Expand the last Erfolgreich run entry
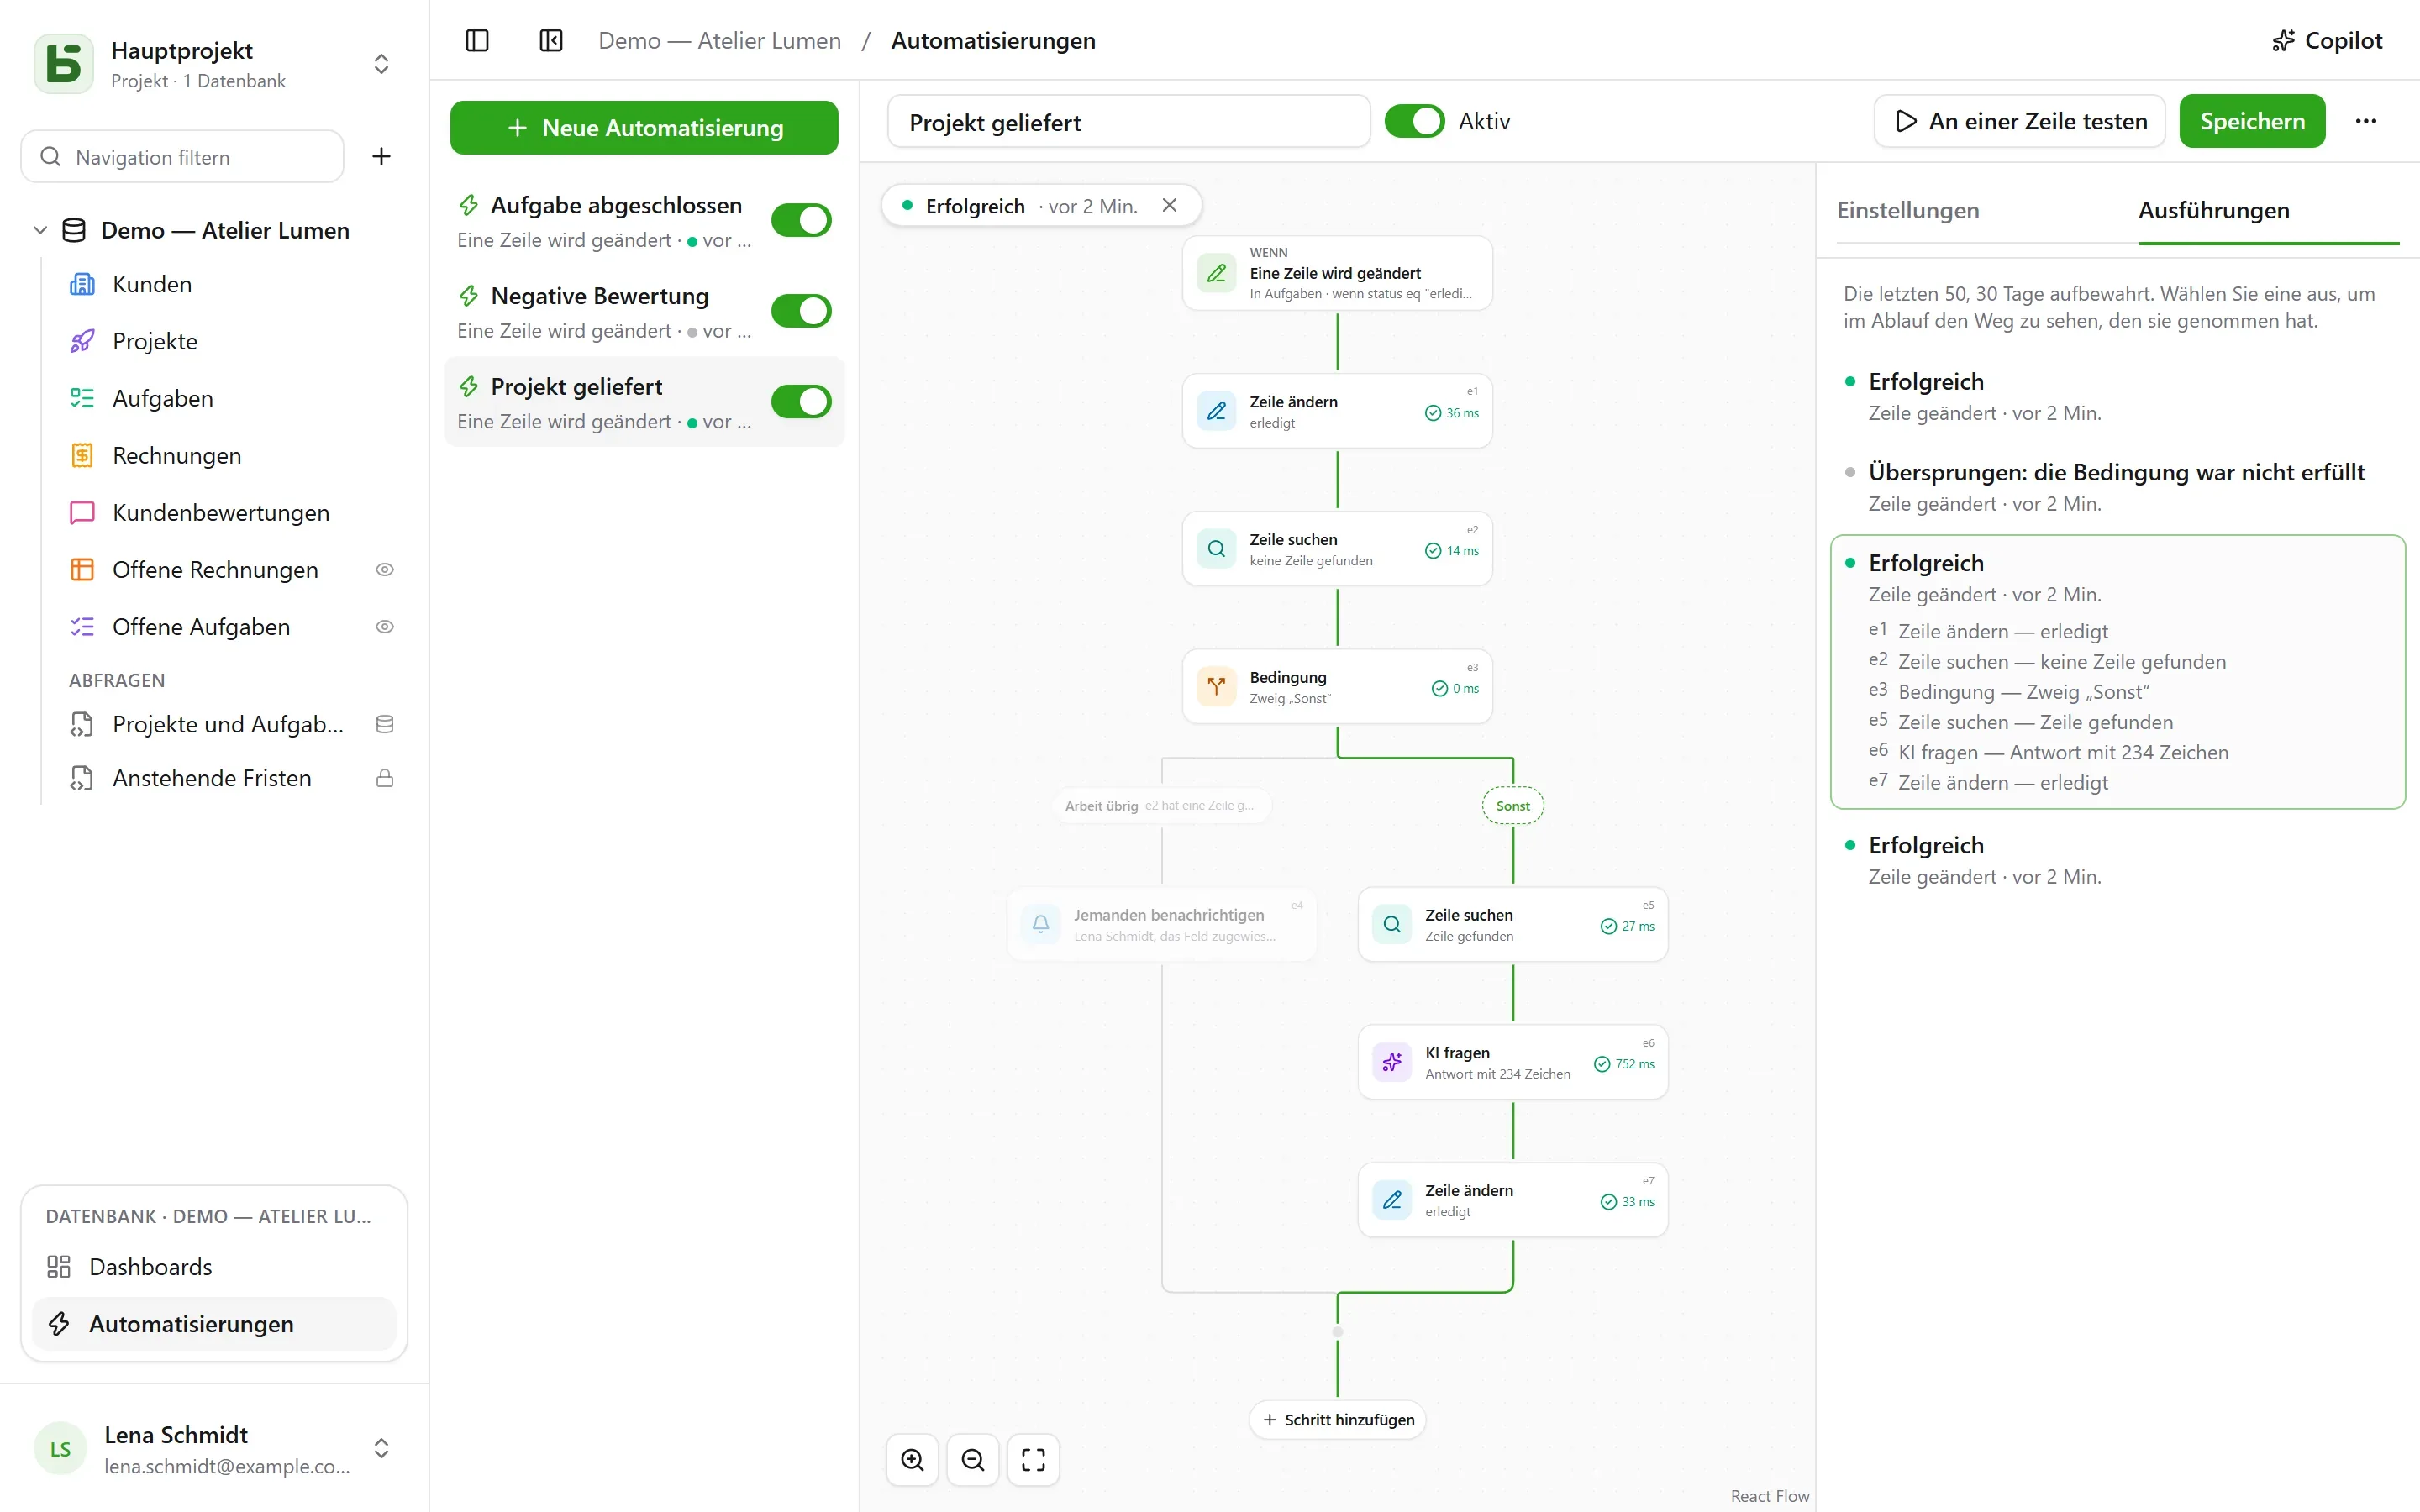2420x1512 pixels. point(2117,860)
